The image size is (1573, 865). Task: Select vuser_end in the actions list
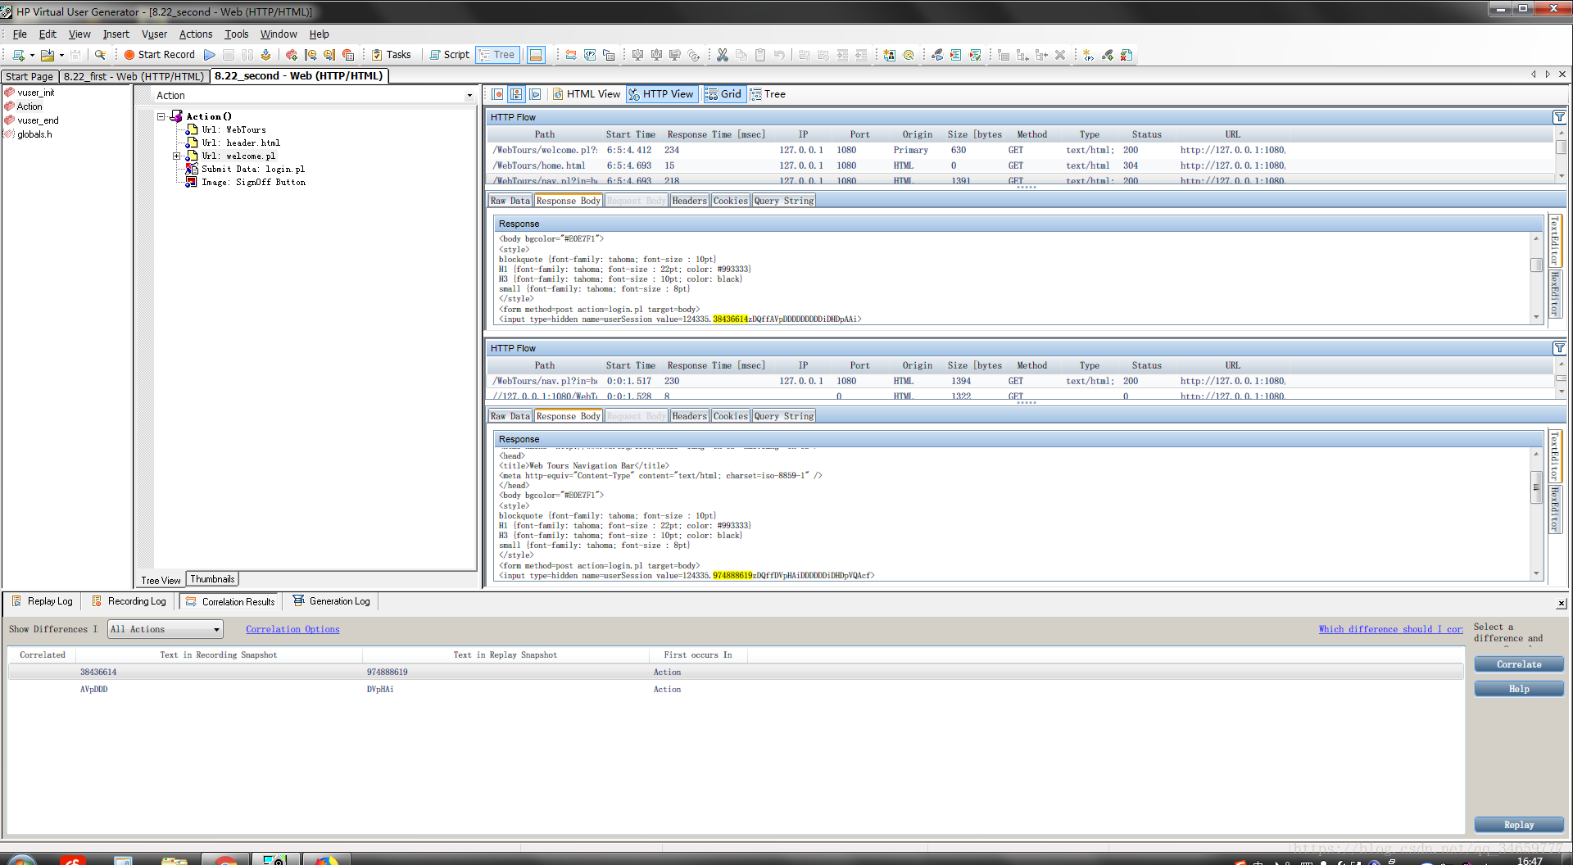point(38,120)
